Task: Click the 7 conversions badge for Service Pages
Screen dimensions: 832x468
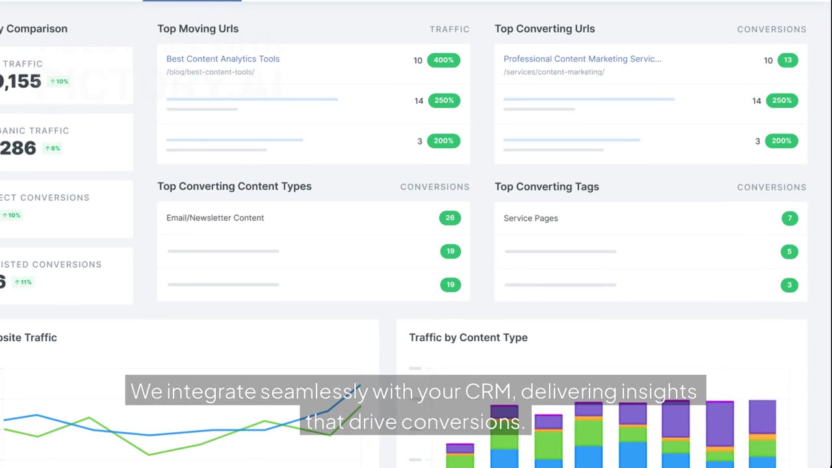Action: [x=790, y=218]
